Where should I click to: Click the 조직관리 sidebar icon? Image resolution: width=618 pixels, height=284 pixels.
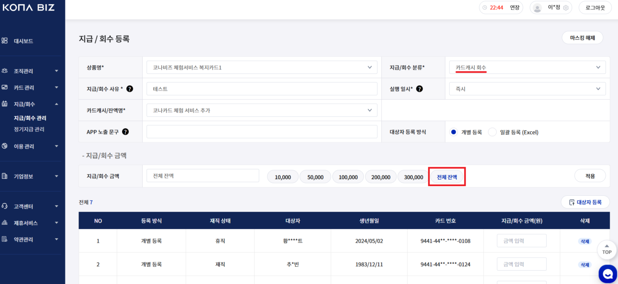click(x=5, y=71)
